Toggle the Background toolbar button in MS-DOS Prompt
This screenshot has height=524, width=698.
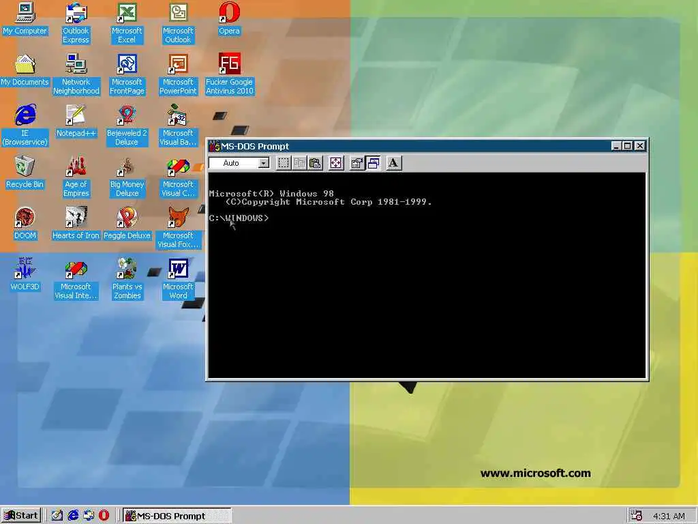[373, 163]
